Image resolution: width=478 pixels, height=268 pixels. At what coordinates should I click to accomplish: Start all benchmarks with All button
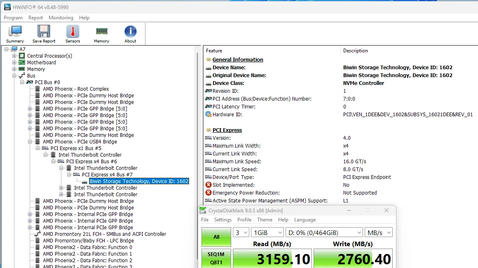click(x=216, y=237)
